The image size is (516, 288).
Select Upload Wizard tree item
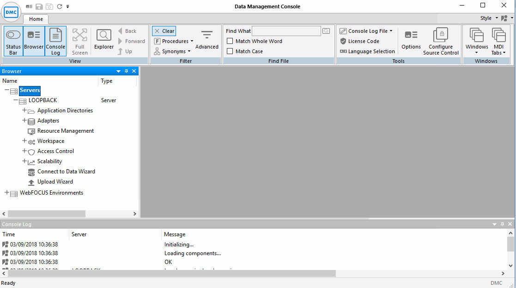(x=55, y=182)
